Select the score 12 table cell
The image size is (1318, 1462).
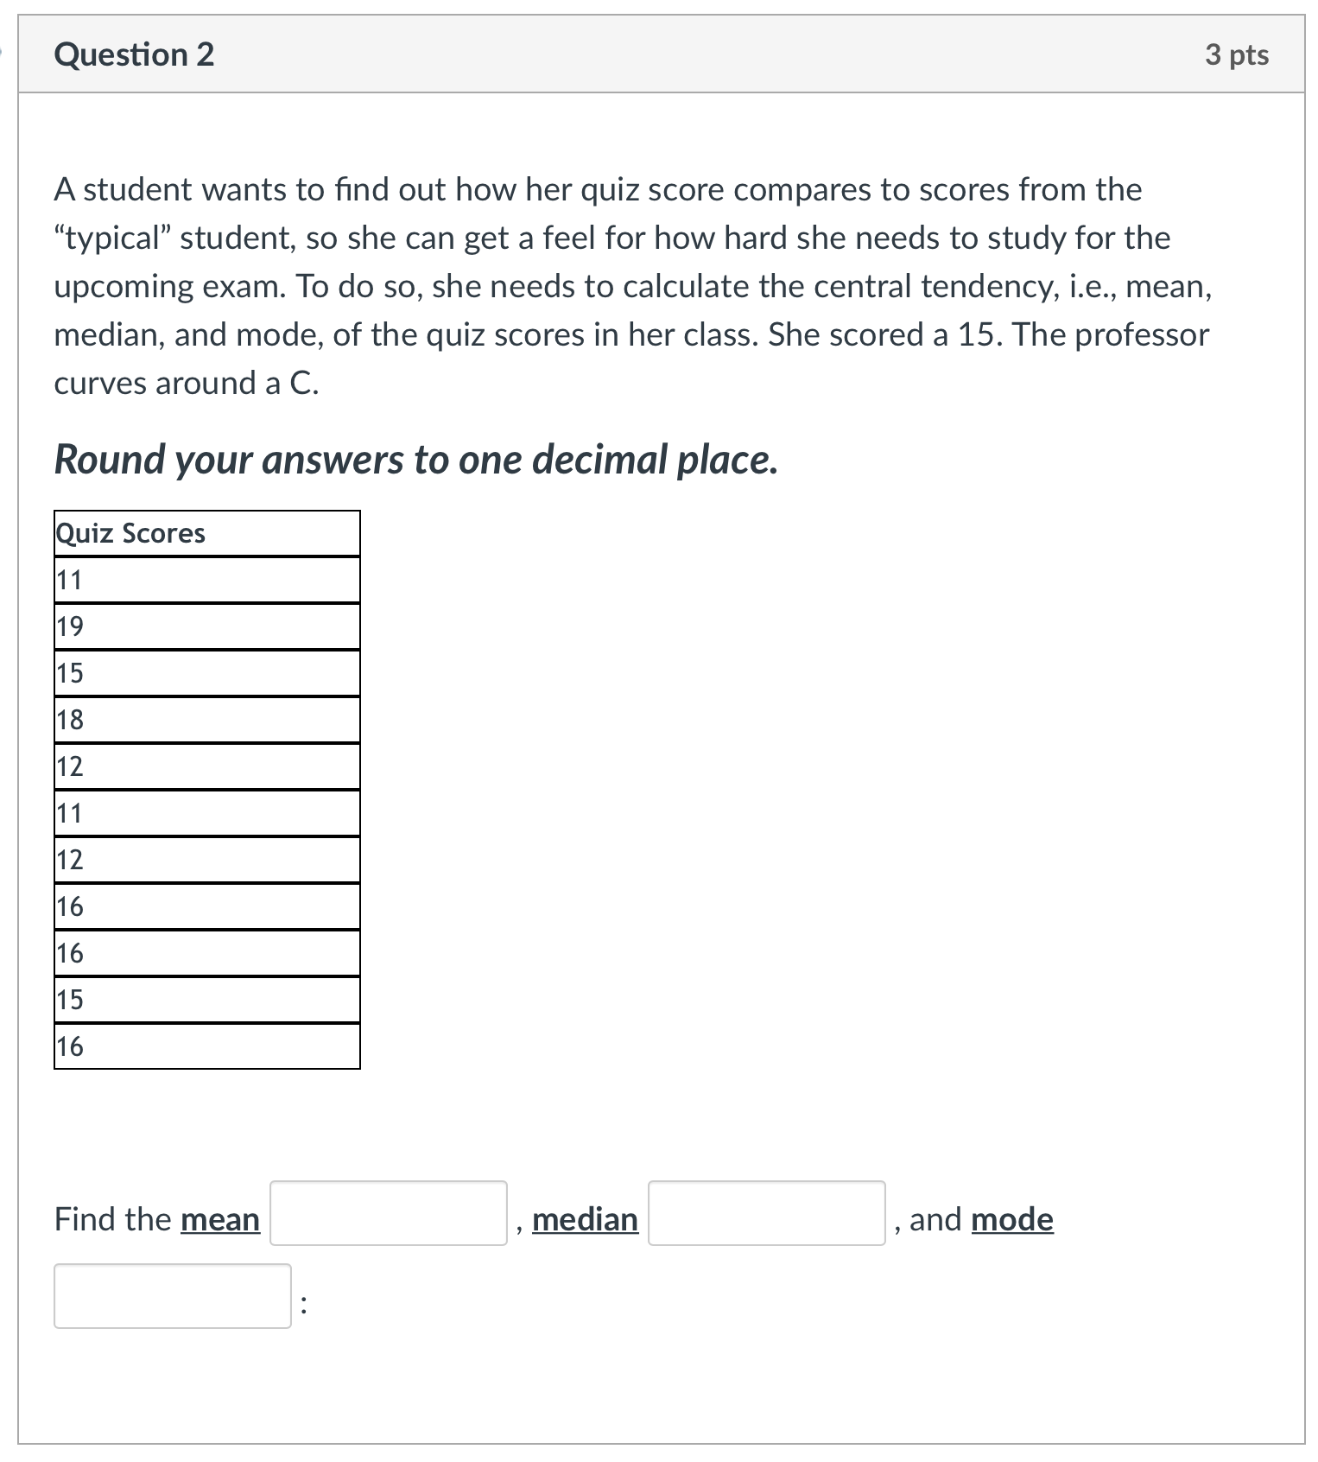click(69, 767)
